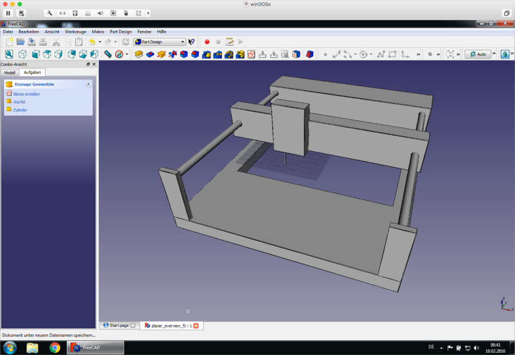Expand the circle tool dropdown arrow
The width and height of the screenshot is (515, 355).
tap(371, 54)
